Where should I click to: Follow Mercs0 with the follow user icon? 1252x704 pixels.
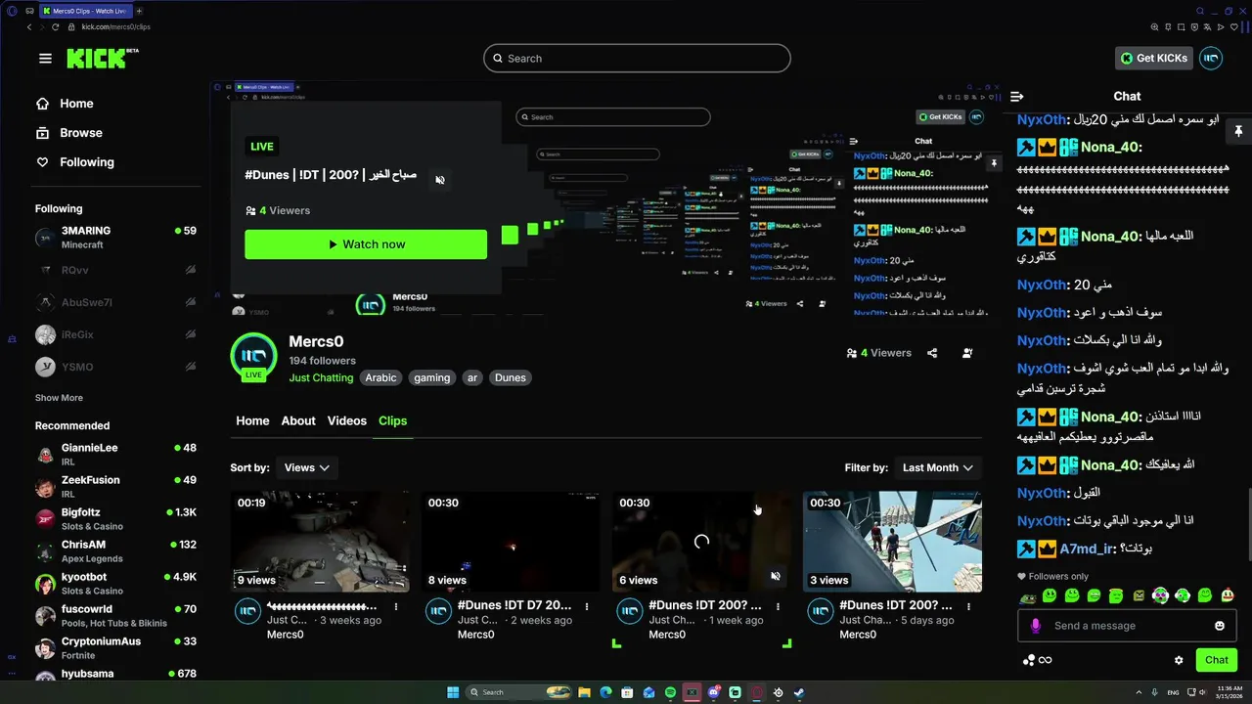click(967, 353)
